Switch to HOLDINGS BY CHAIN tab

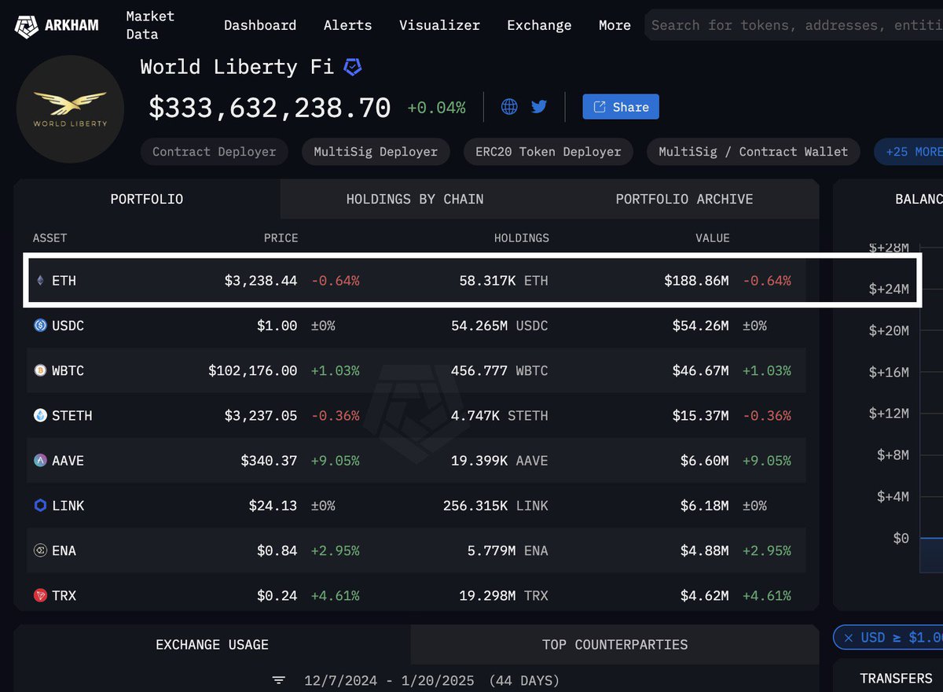coord(415,199)
